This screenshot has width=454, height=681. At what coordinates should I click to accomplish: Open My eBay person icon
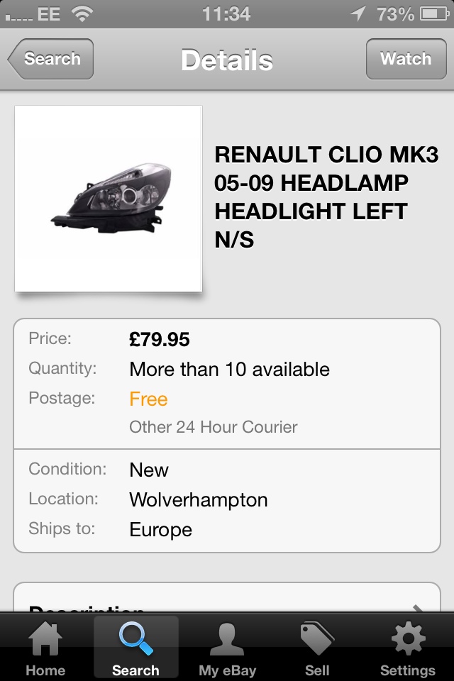227,639
